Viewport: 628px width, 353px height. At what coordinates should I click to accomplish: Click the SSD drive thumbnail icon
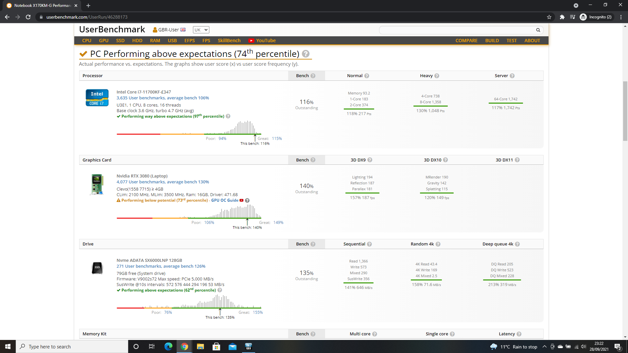(97, 268)
